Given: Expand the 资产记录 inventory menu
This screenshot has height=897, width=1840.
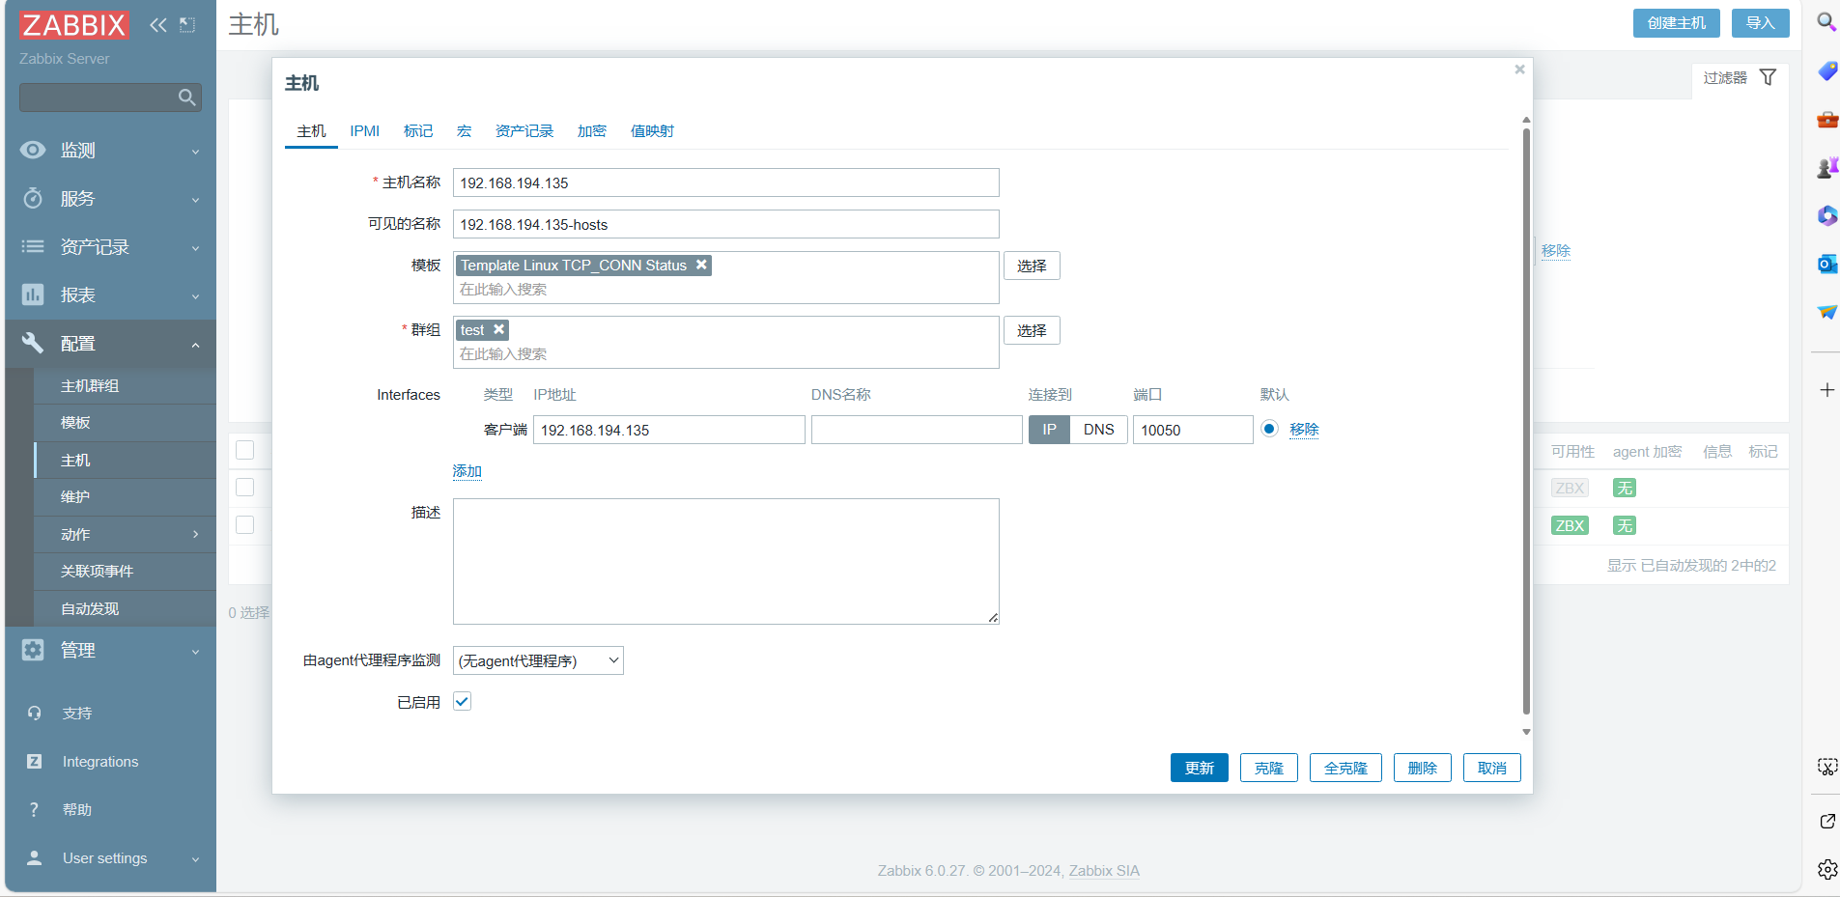Looking at the screenshot, I should (110, 247).
